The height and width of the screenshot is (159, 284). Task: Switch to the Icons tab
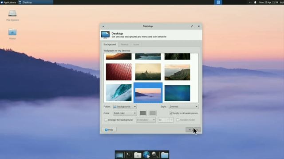[136, 44]
